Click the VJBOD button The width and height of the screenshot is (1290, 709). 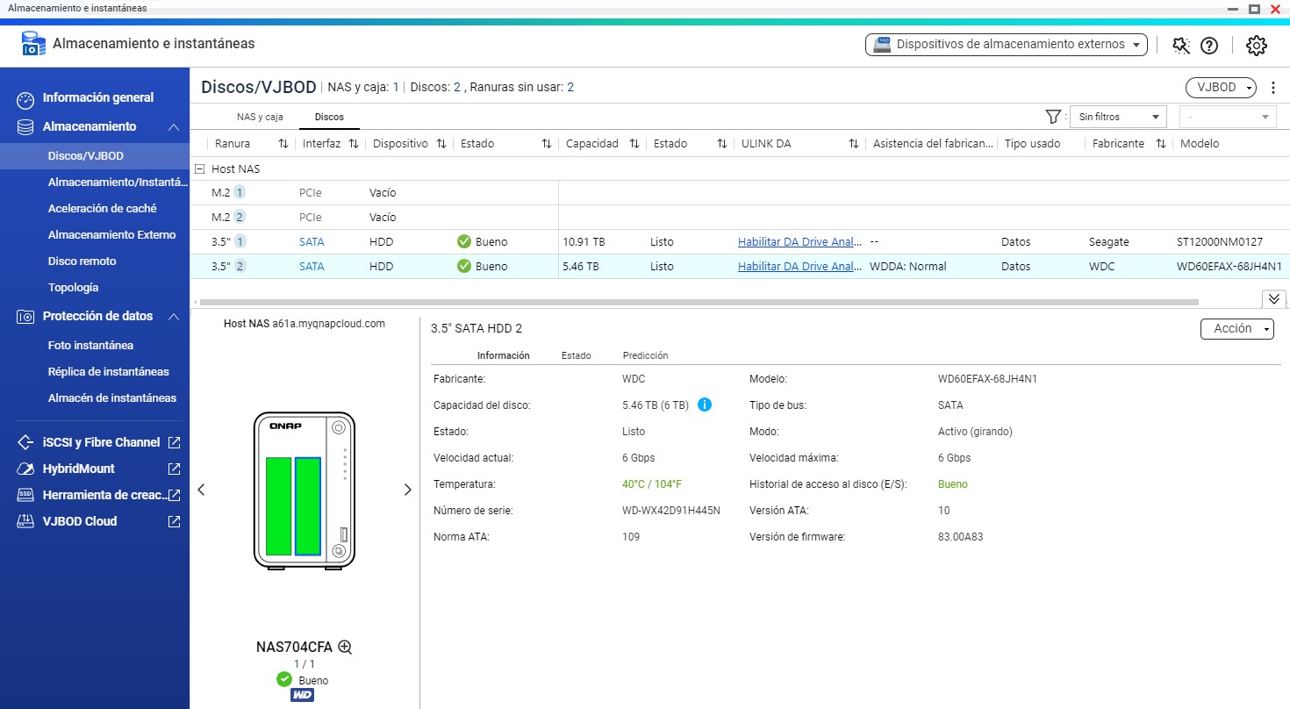point(1220,88)
